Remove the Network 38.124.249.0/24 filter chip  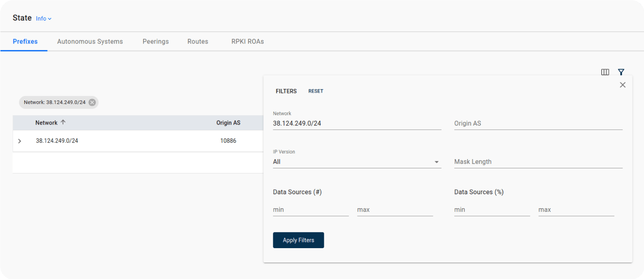pyautogui.click(x=92, y=102)
